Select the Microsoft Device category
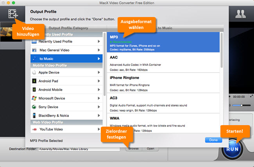The width and height of the screenshot is (254, 167). [x=66, y=98]
